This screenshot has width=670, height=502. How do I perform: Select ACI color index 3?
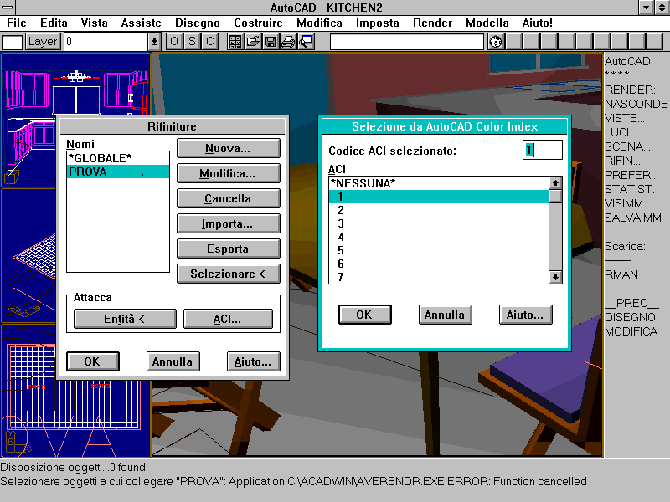439,223
